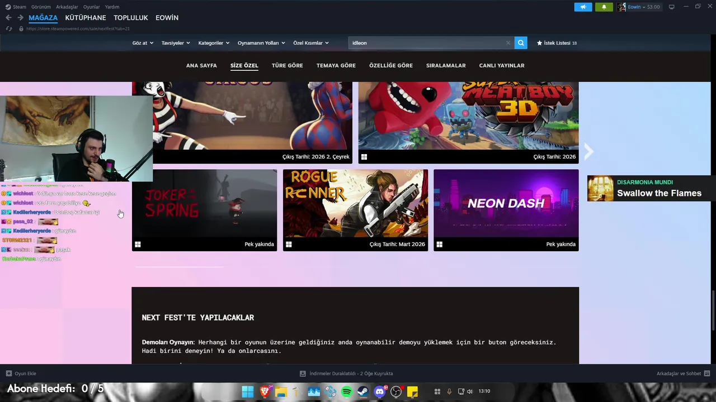Select the SIRALAMALAR tab
Viewport: 716px width, 402px height.
tap(446, 65)
